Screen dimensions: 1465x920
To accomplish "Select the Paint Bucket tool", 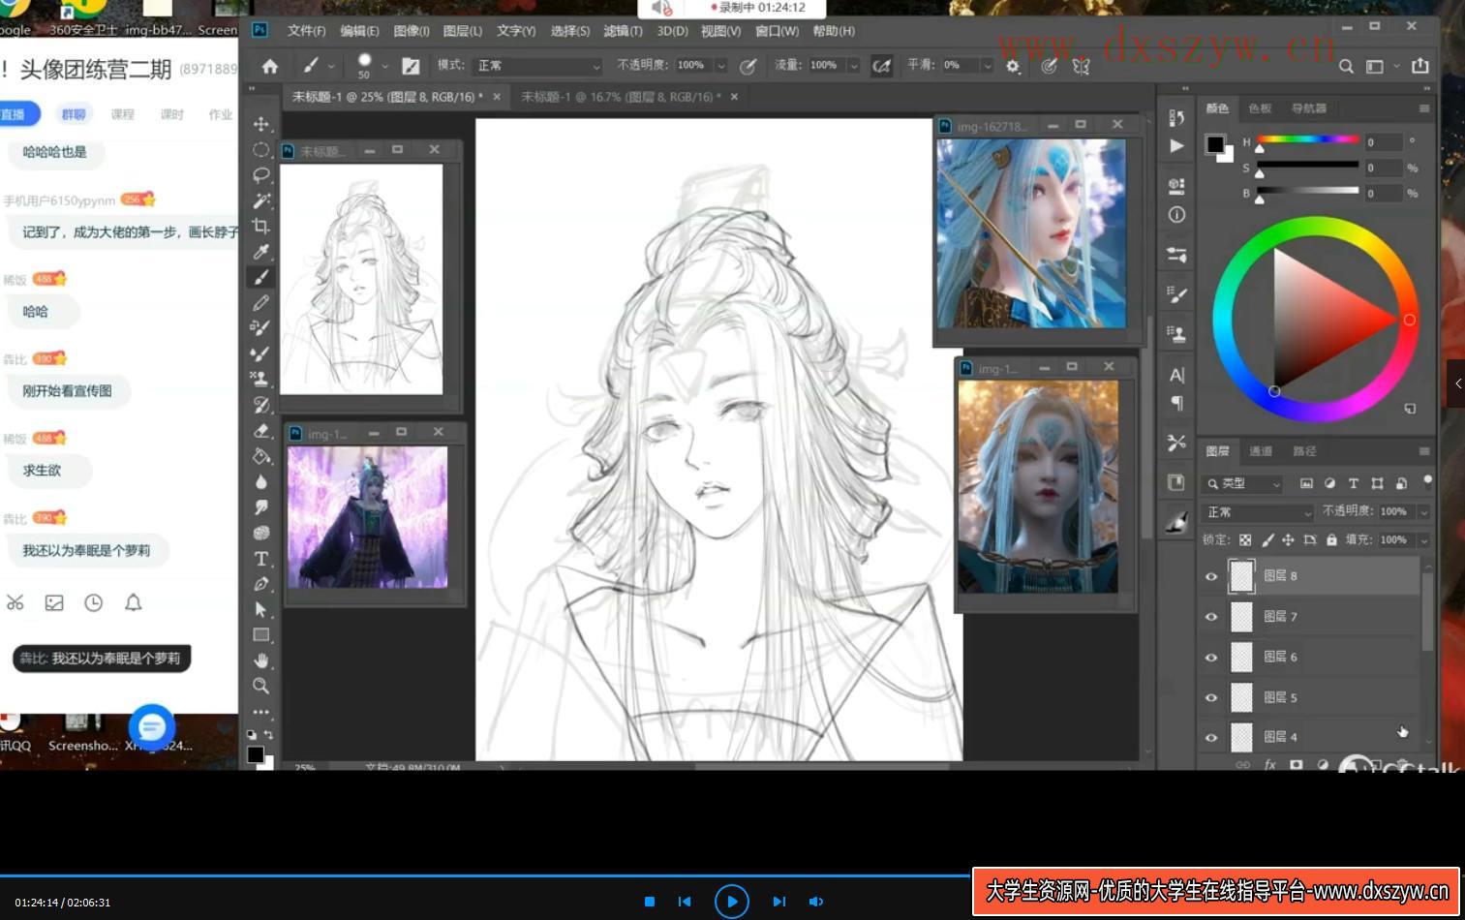I will tap(260, 456).
